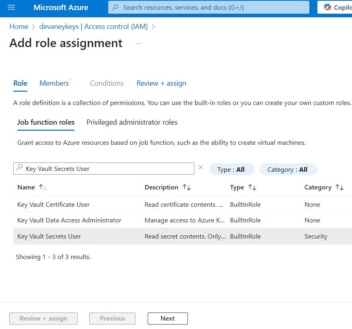Open Copilot from the top bar

(335, 7)
